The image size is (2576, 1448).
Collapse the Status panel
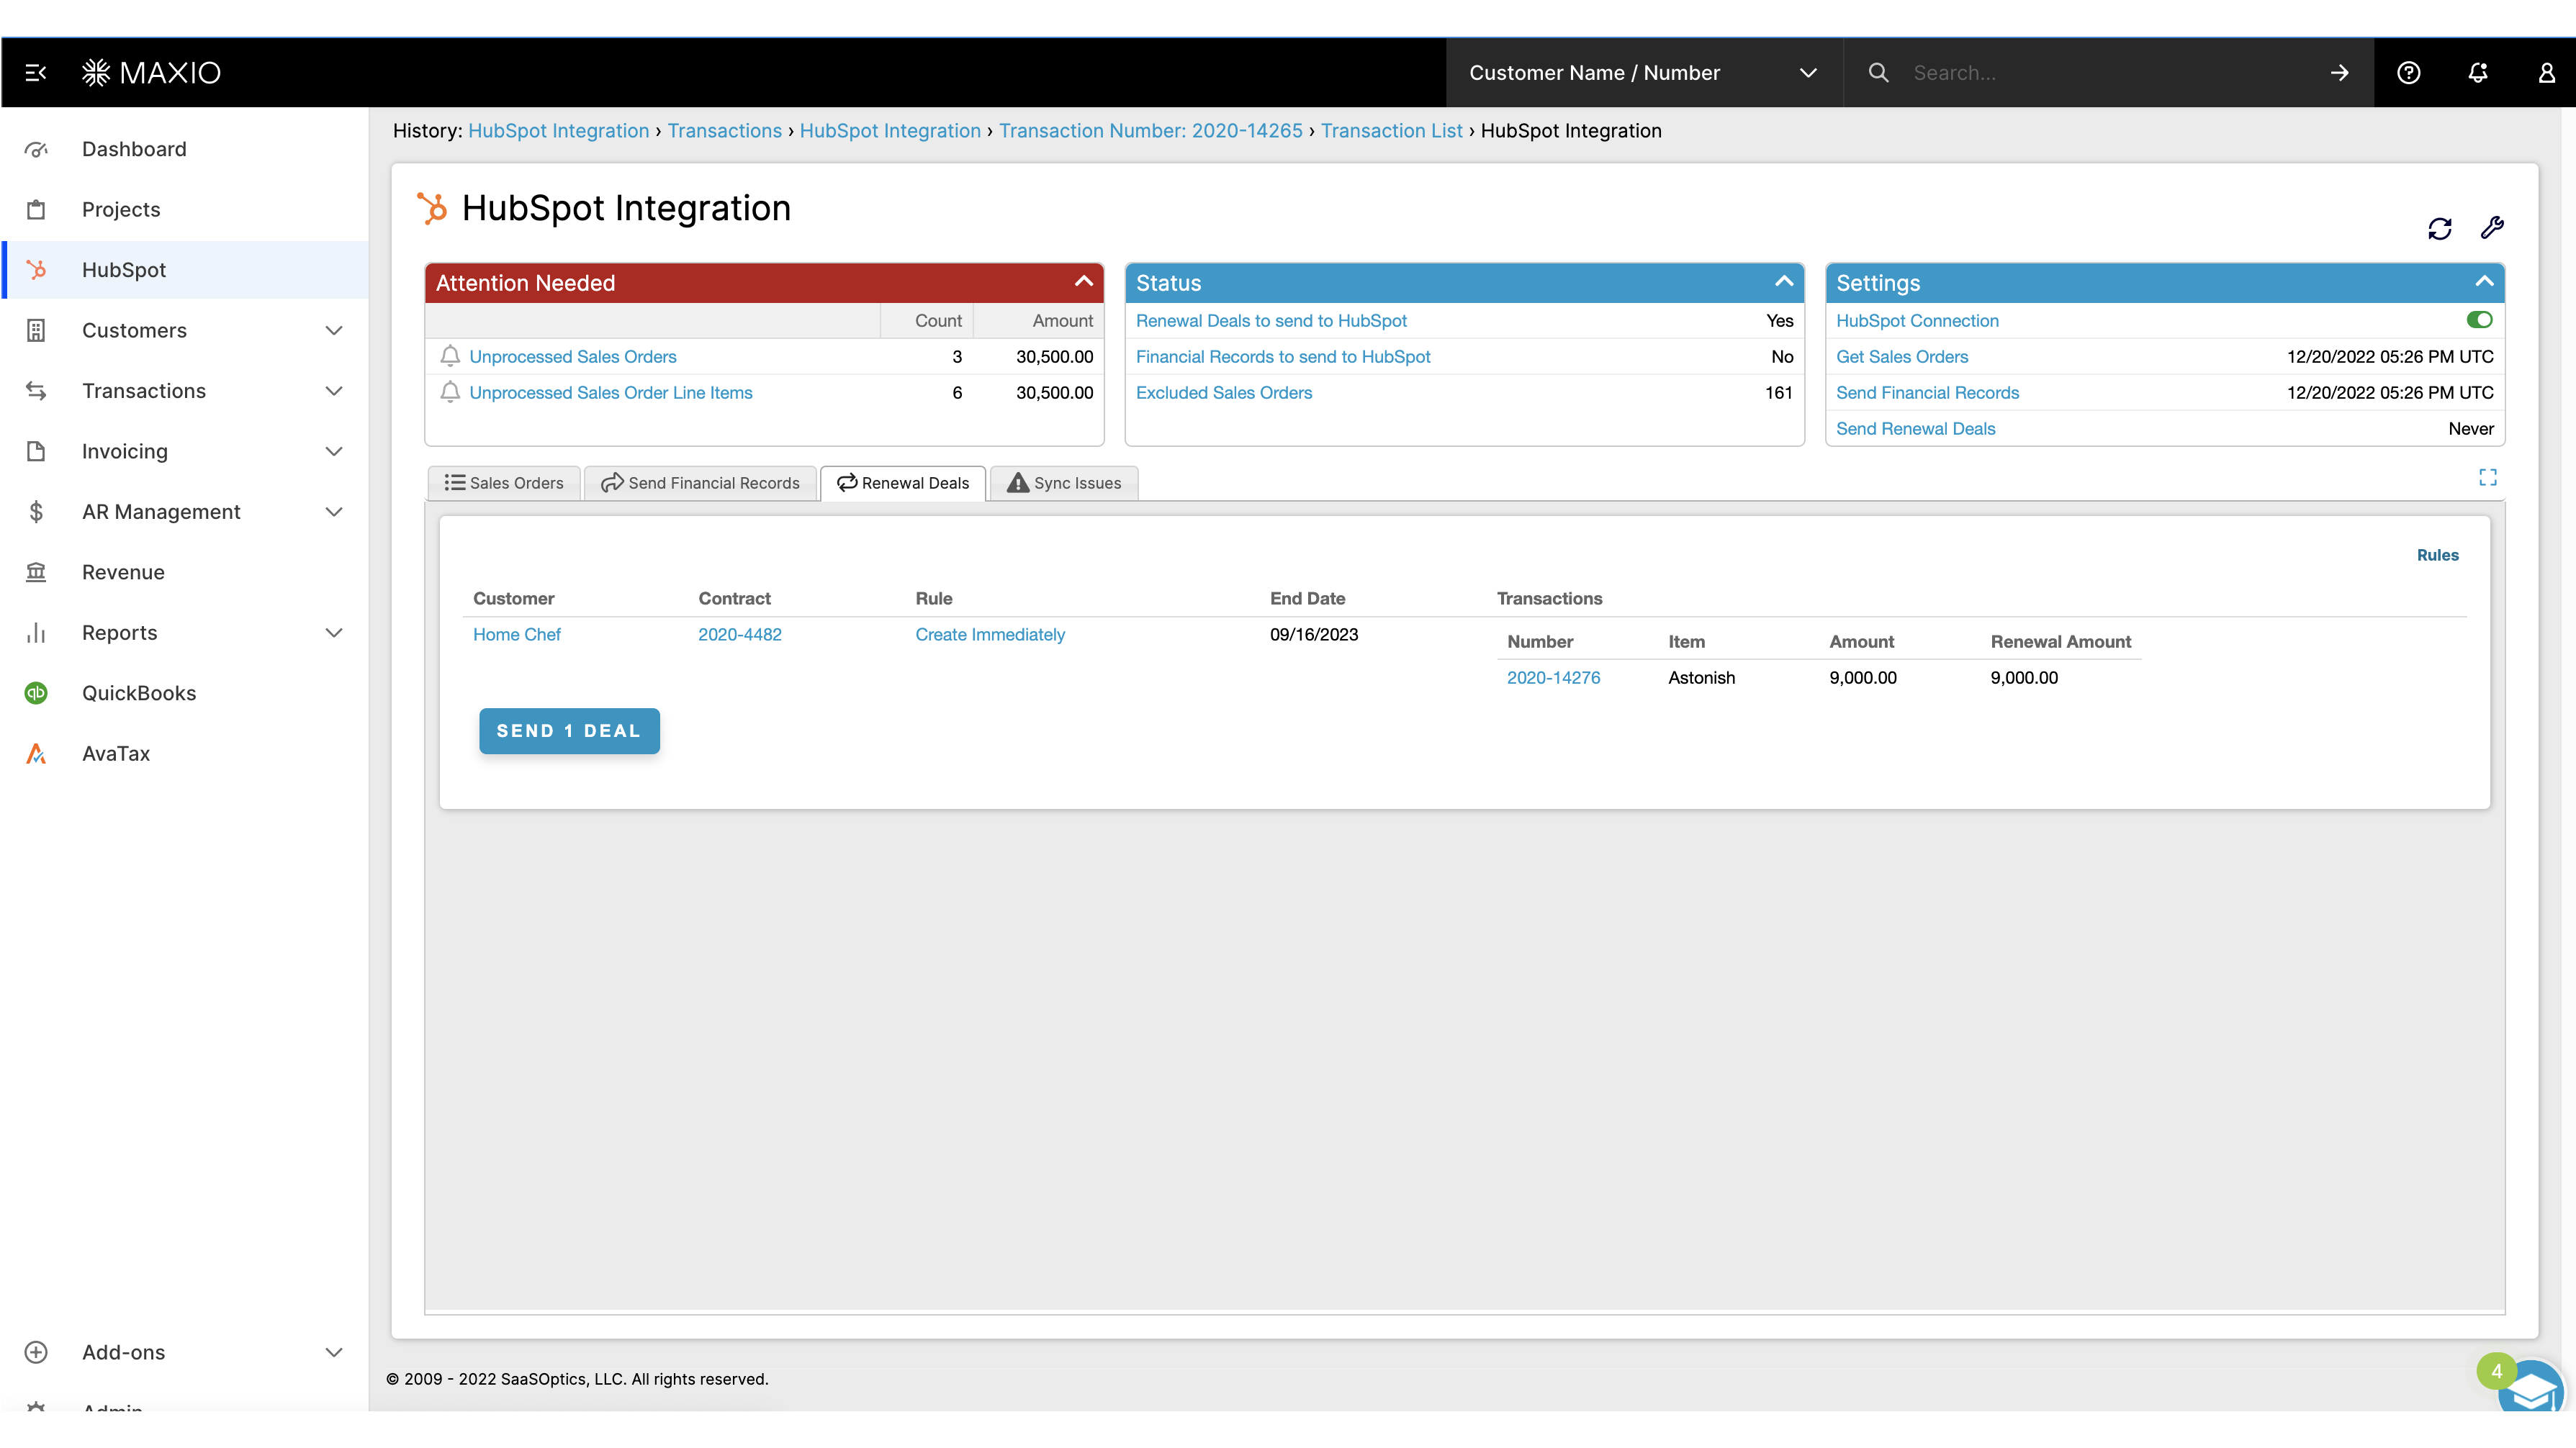pyautogui.click(x=1785, y=282)
